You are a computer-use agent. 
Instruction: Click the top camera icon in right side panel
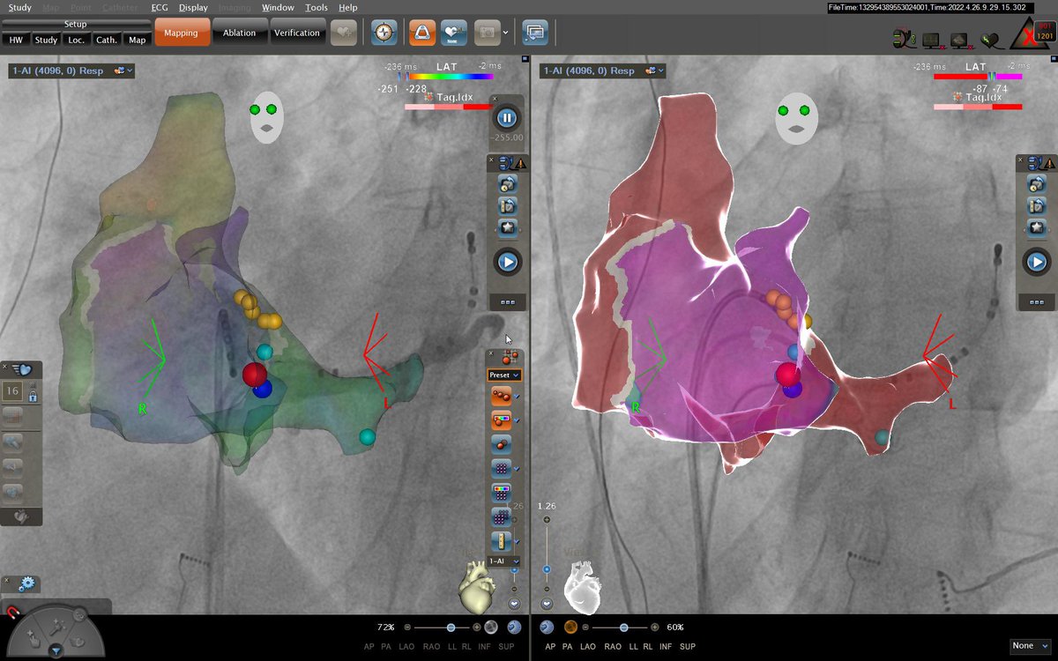[1036, 184]
